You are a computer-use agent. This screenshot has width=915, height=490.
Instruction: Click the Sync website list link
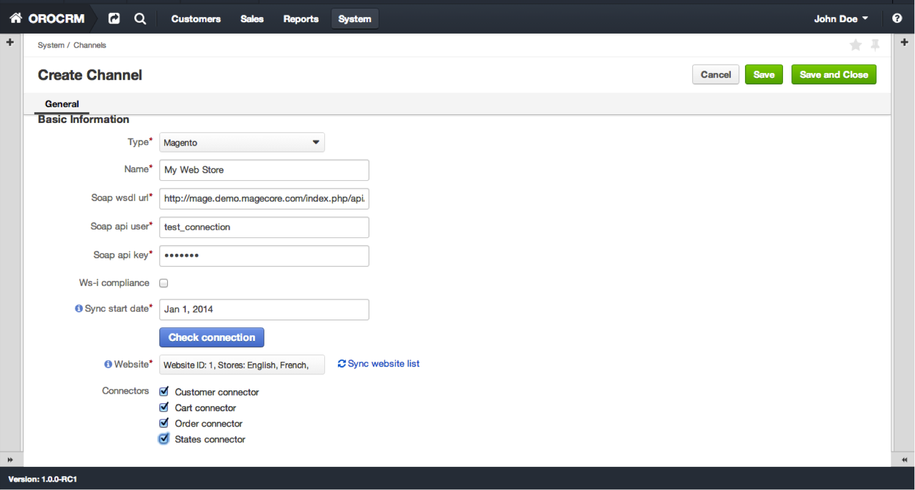(x=379, y=364)
